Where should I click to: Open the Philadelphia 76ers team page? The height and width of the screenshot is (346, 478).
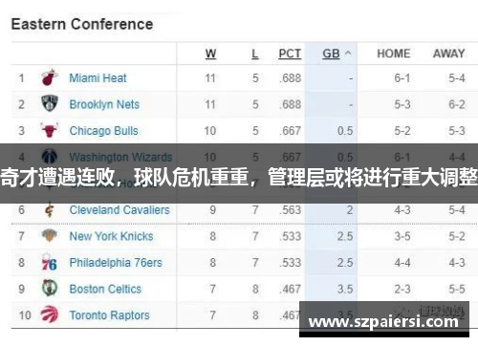[x=116, y=263]
